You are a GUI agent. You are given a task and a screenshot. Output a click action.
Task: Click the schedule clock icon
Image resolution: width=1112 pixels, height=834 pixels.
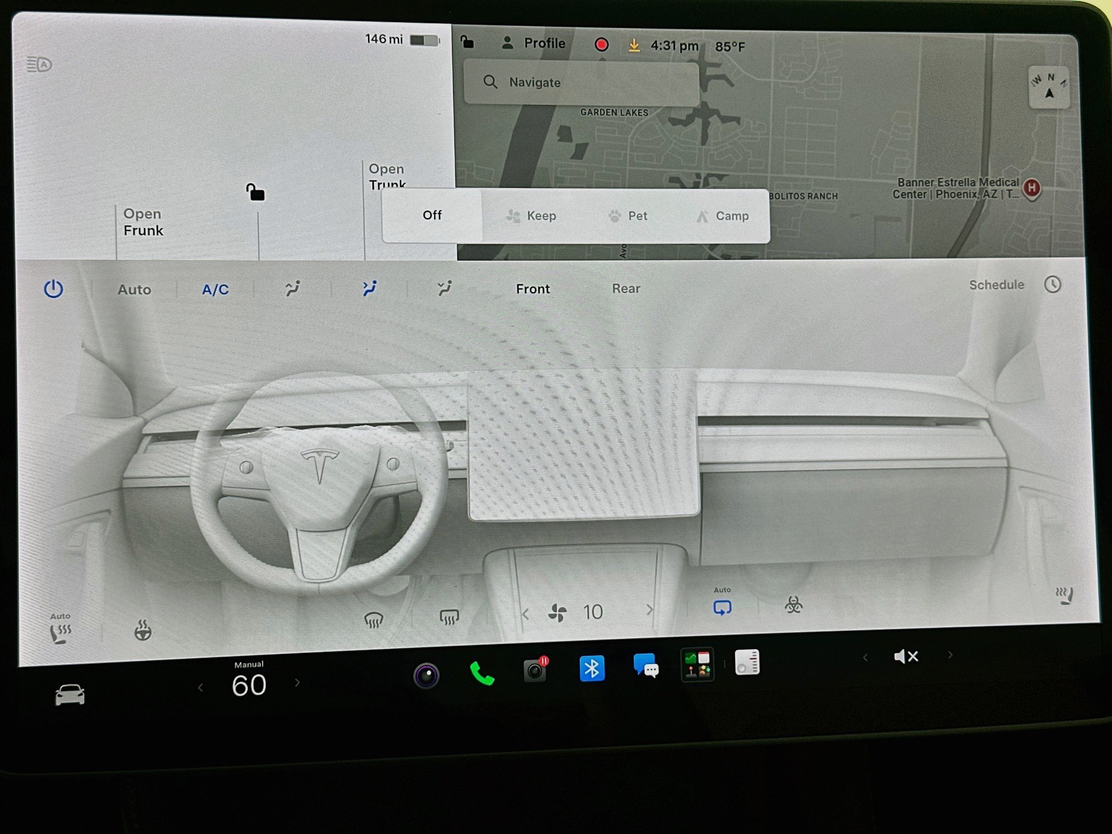[1052, 285]
